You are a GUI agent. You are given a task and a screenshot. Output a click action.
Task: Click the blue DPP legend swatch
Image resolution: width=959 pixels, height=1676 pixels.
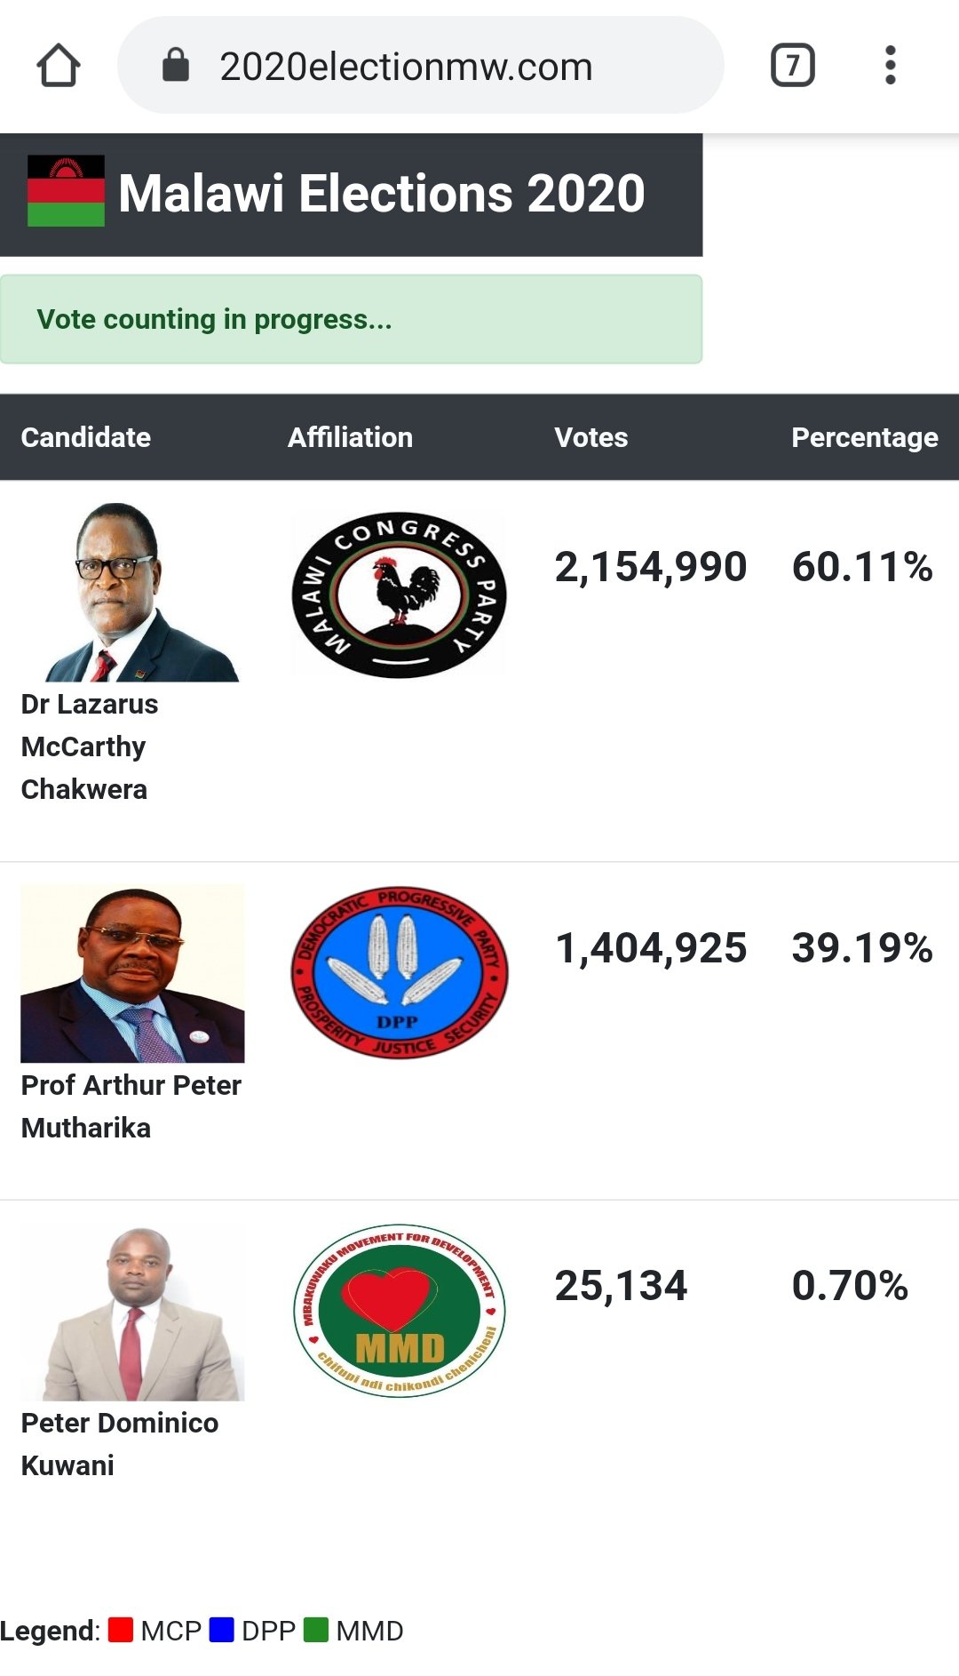pyautogui.click(x=222, y=1630)
